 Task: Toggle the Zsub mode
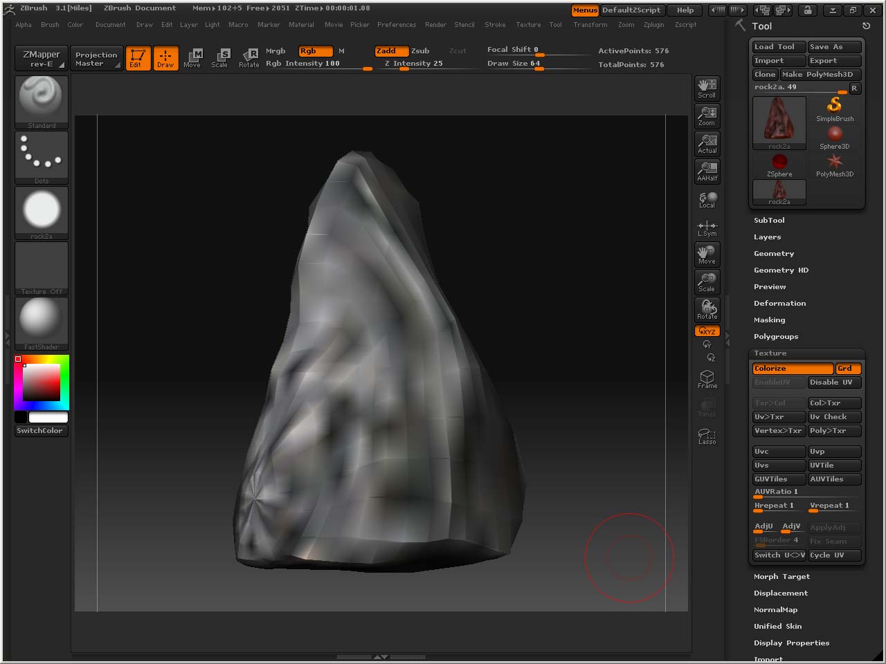(x=420, y=50)
